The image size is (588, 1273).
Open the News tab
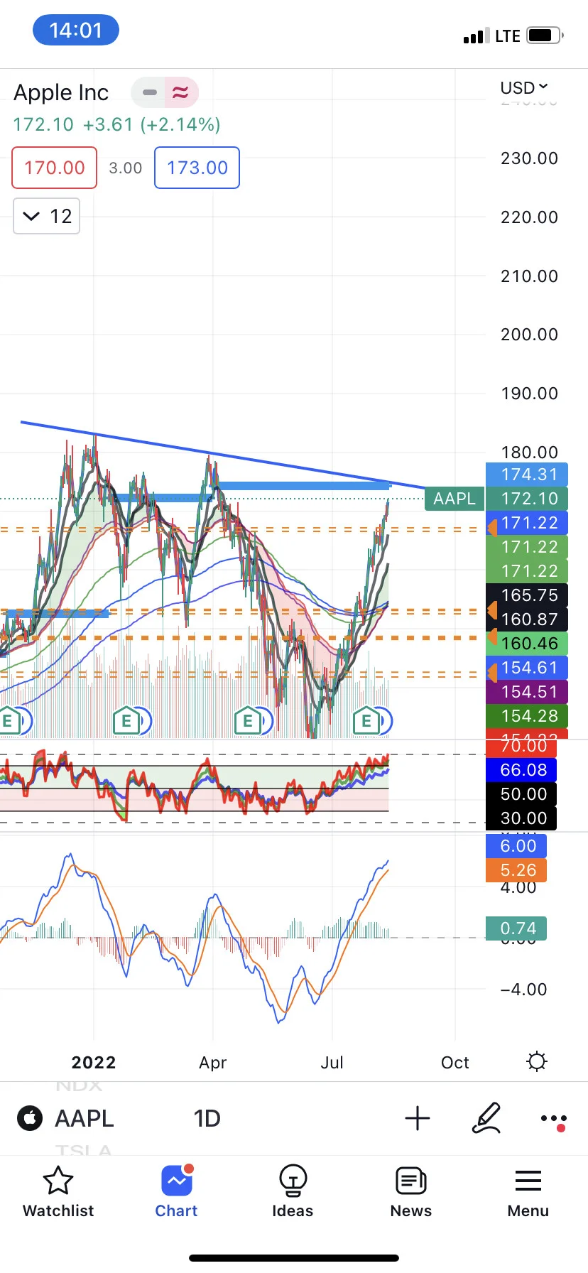tap(410, 1193)
